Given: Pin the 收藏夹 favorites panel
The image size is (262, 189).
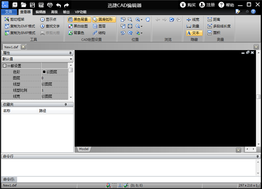Looking at the screenshot, I should [65, 104].
